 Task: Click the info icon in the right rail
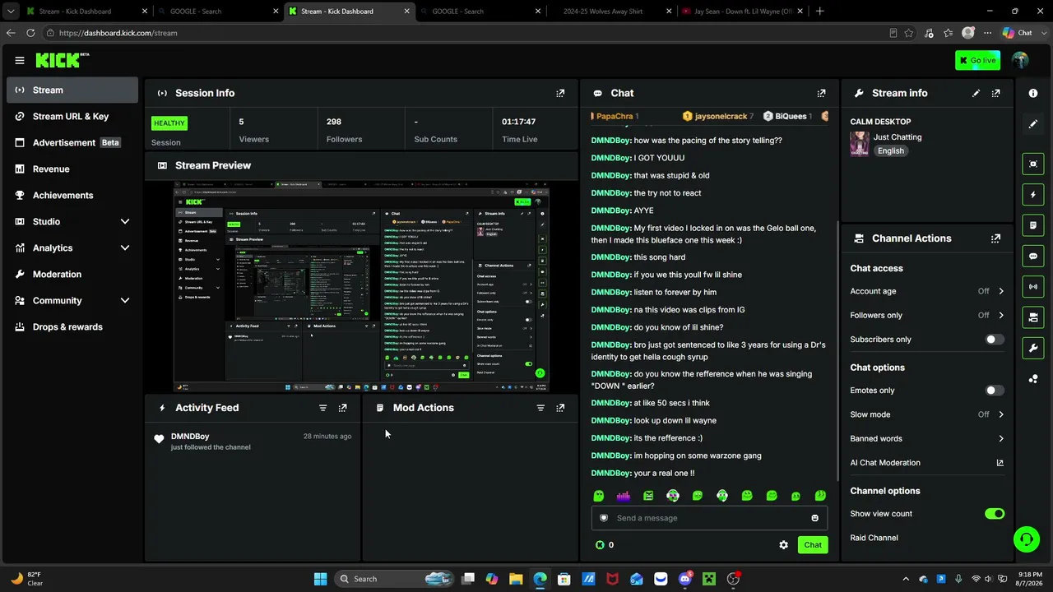1033,93
